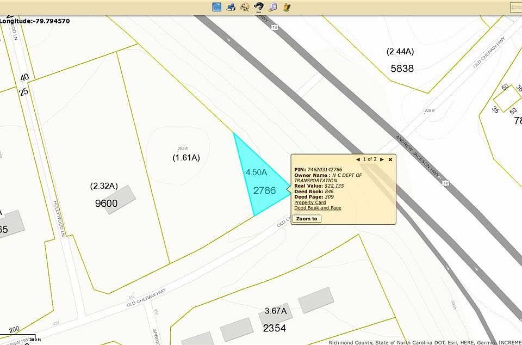Screen dimensions: 522x345
Task: Select parcel 5838 on the map
Action: point(402,69)
